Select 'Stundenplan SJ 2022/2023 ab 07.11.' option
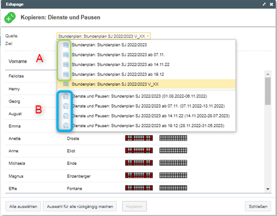 146,55
